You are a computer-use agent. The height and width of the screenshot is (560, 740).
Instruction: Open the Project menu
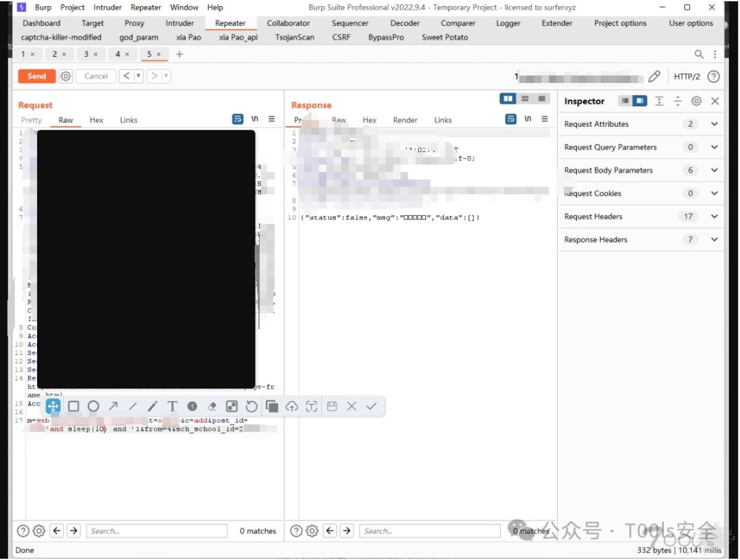tap(72, 8)
